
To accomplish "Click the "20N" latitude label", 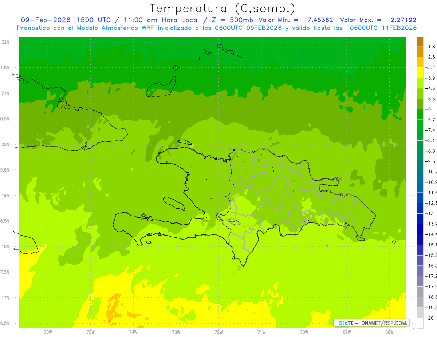I will pyautogui.click(x=6, y=144).
